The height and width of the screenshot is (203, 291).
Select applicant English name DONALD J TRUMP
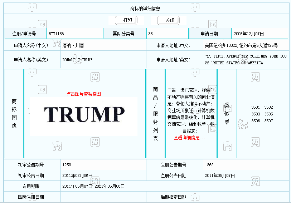[77, 60]
